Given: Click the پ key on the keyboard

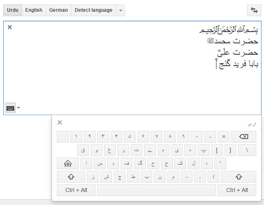Looking at the screenshot, I should [203, 150].
